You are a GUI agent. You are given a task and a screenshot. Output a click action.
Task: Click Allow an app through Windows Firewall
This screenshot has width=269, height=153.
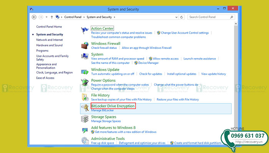(147, 48)
